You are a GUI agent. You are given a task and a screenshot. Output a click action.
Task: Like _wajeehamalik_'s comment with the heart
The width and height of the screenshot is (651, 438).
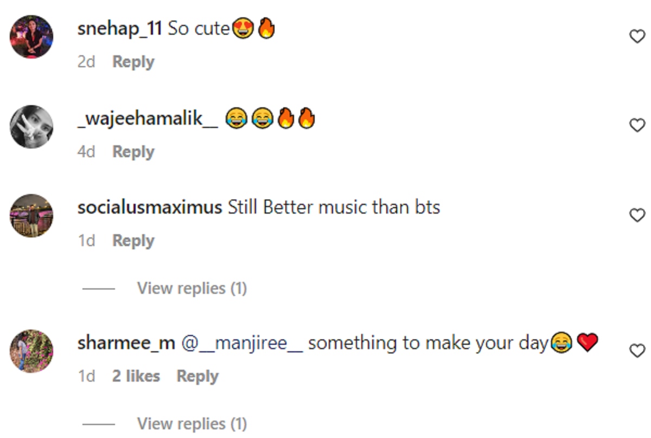(636, 125)
